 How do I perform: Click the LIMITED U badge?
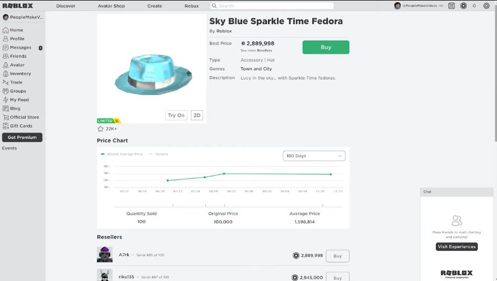click(109, 121)
